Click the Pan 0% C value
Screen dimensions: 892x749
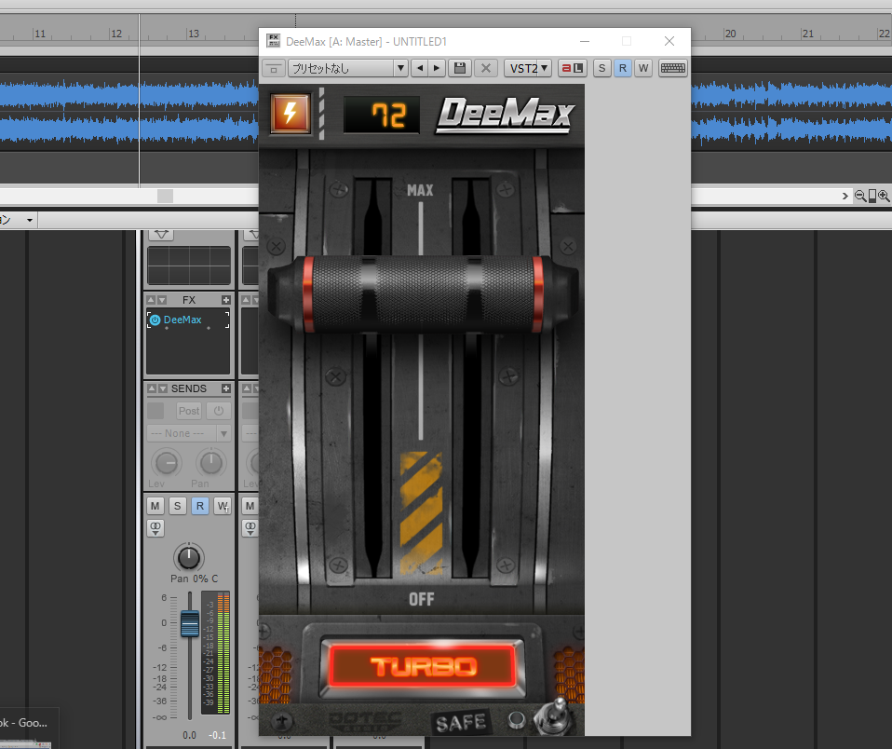pos(194,579)
